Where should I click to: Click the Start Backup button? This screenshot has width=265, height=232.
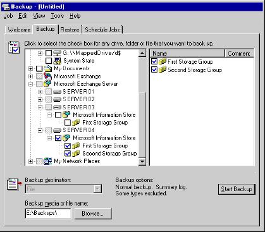[x=237, y=189]
